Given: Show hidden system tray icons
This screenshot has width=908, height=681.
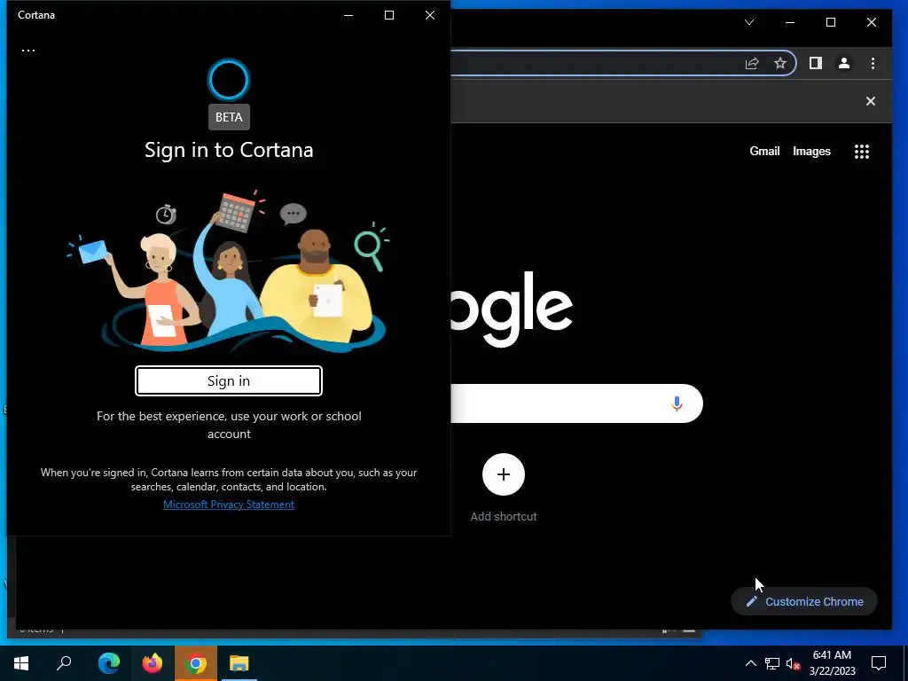Looking at the screenshot, I should pos(750,663).
